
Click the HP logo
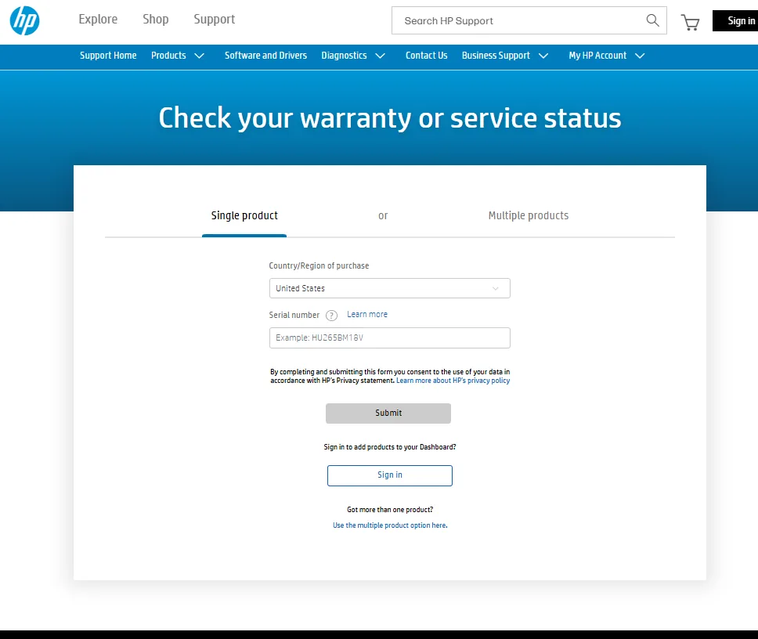pyautogui.click(x=24, y=21)
